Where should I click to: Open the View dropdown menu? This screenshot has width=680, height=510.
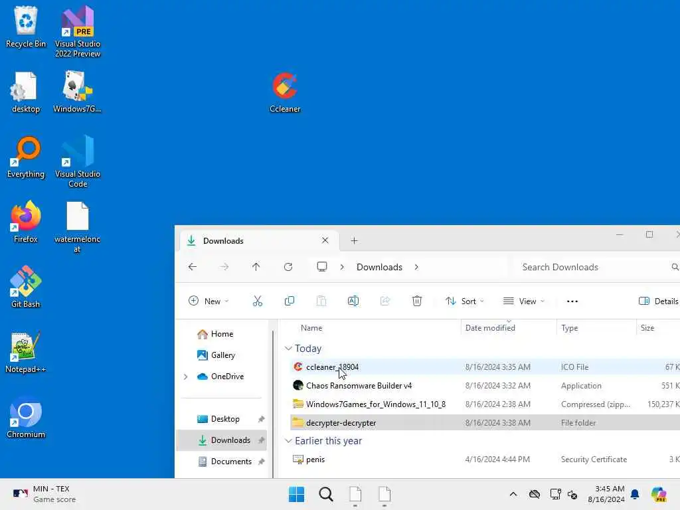[523, 301]
